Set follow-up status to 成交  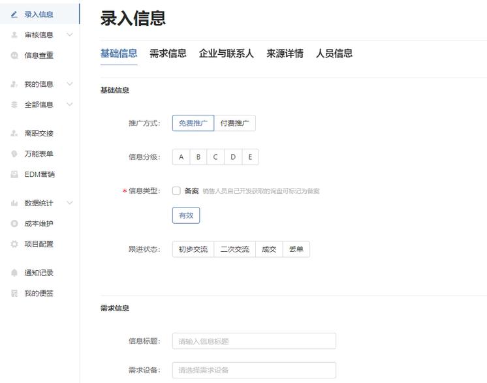269,249
